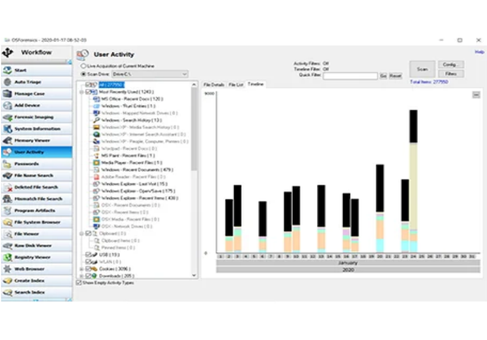Focus the Quick Filter text field
The height and width of the screenshot is (340, 487).
[350, 76]
